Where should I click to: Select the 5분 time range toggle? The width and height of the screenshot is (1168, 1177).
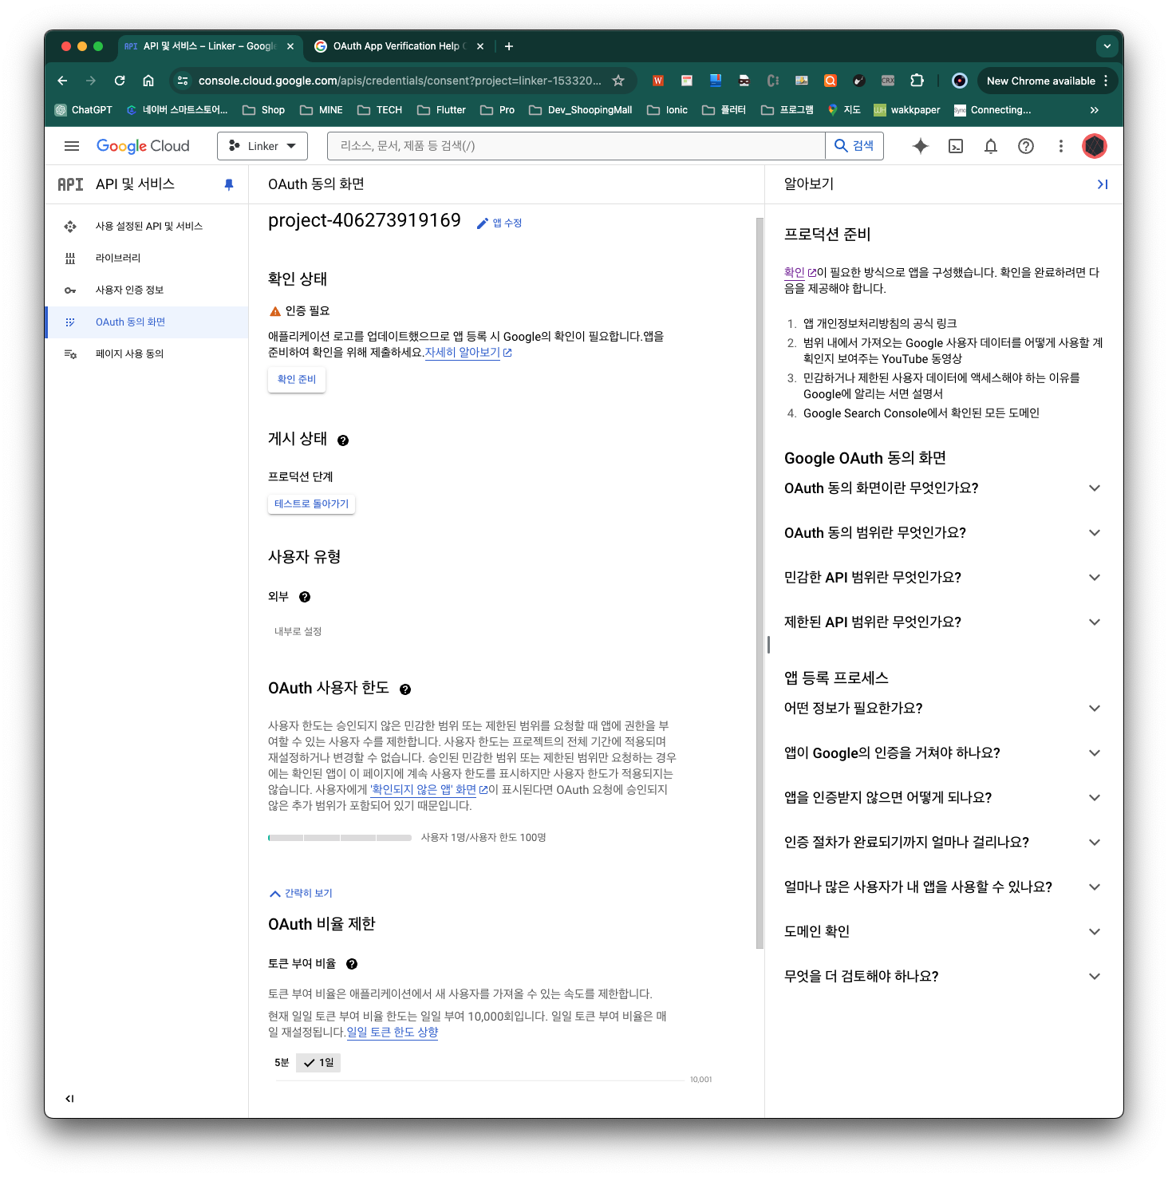(282, 1063)
